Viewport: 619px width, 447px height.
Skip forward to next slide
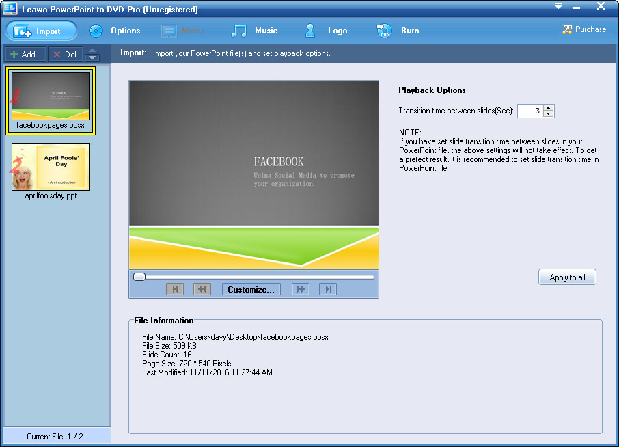click(300, 290)
